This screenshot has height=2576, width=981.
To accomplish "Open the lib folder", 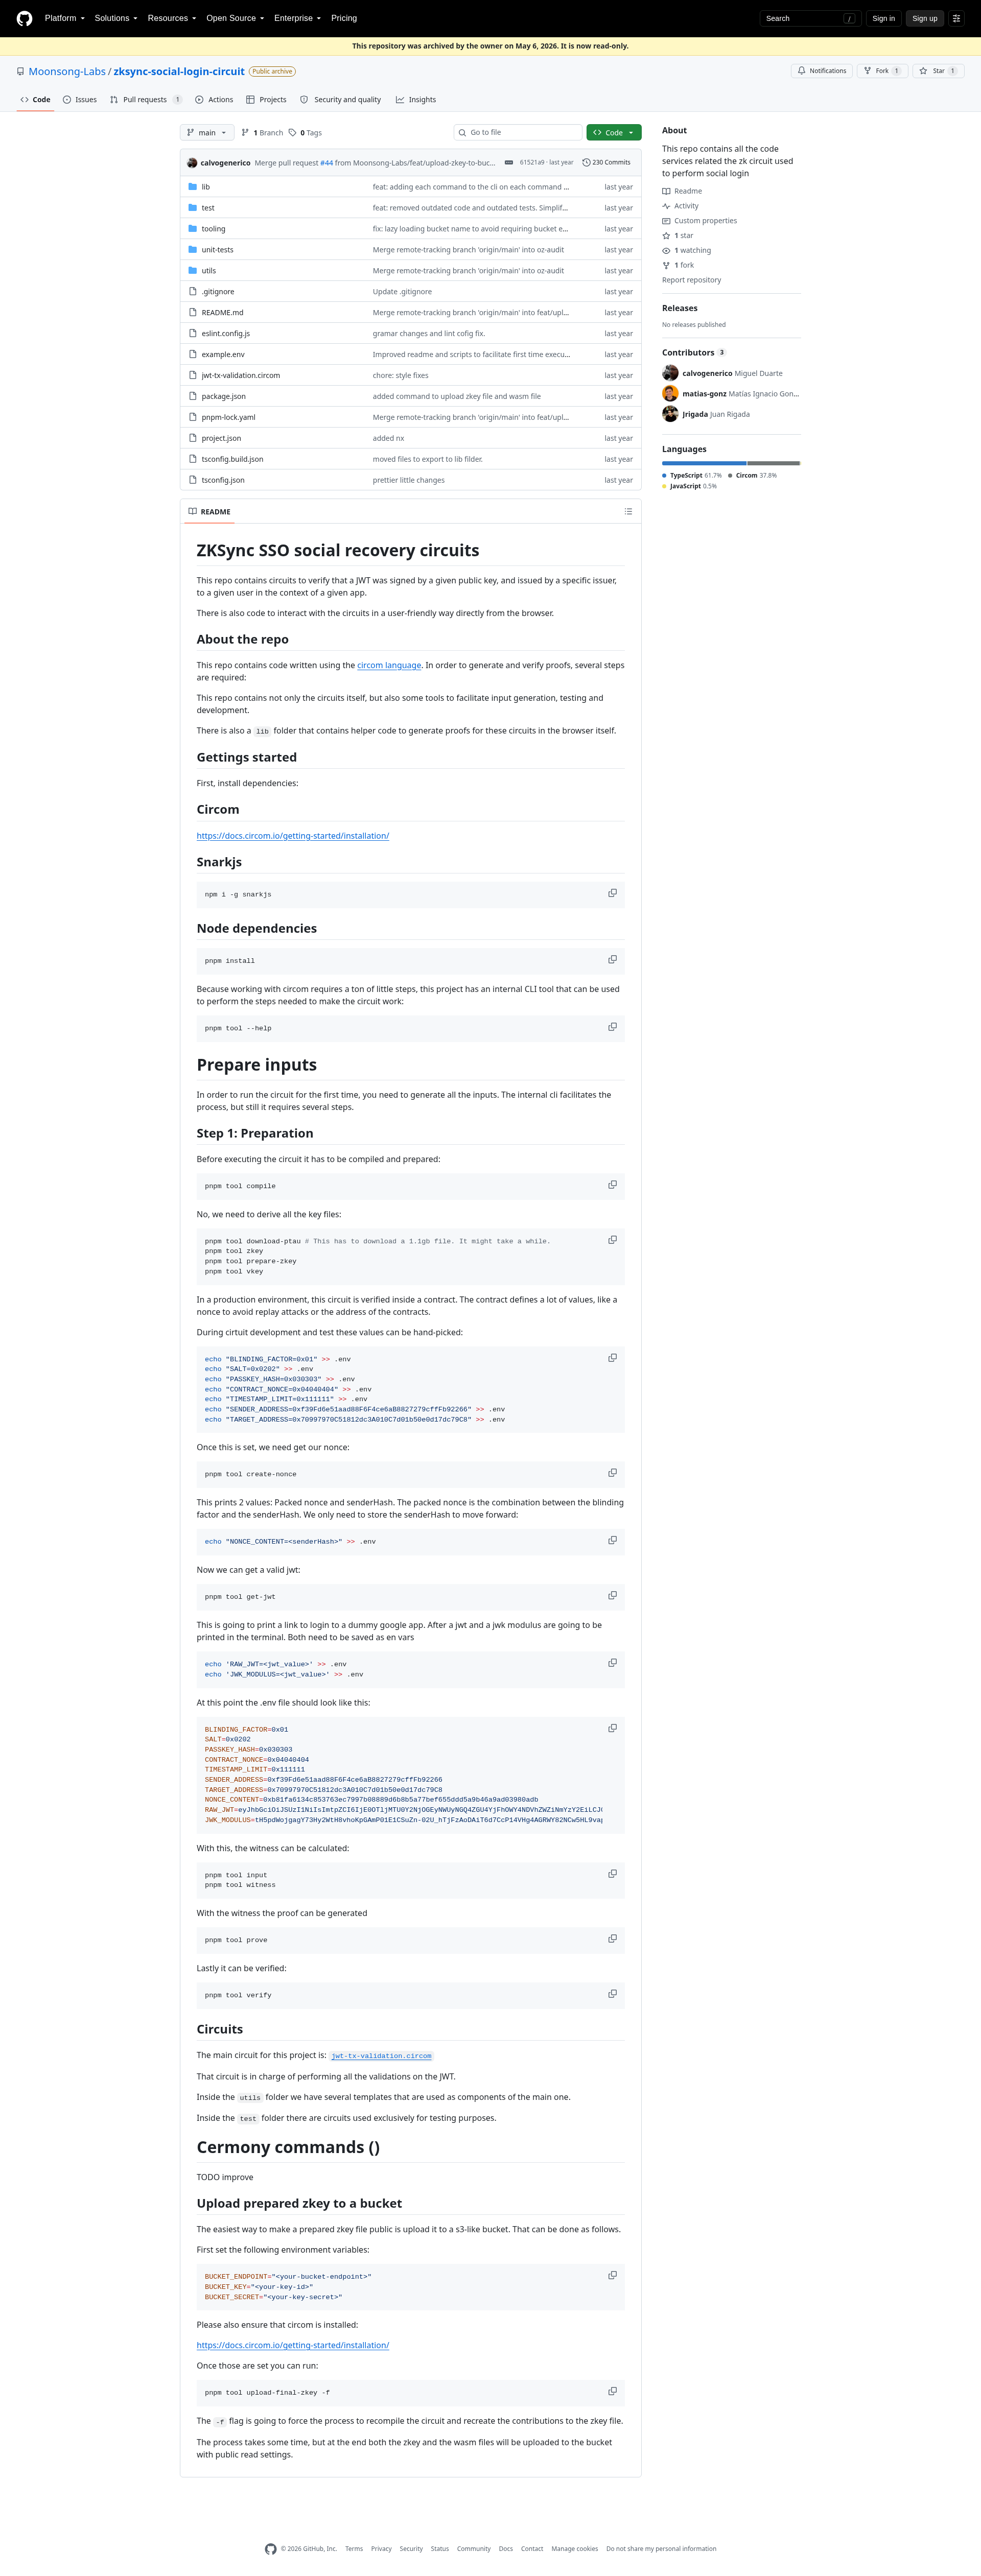I will (205, 187).
